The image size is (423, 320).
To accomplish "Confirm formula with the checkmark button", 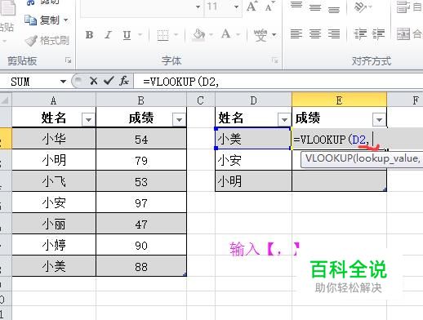I will pyautogui.click(x=109, y=81).
